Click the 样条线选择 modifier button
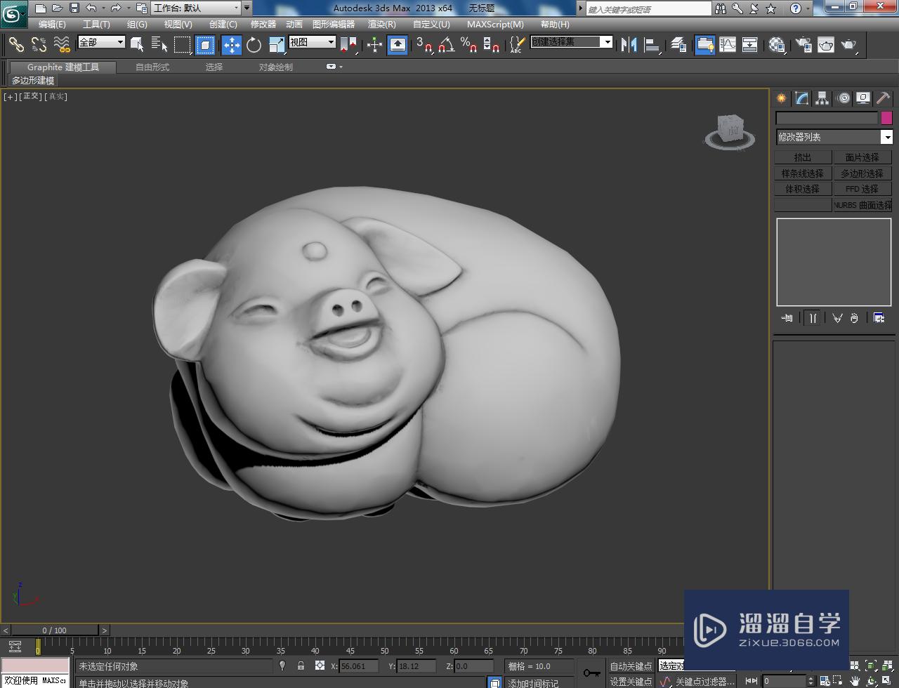Viewport: 899px width, 688px height. point(803,173)
